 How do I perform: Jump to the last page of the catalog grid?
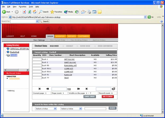pos(87,89)
